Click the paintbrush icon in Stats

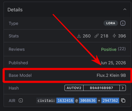click(97, 36)
